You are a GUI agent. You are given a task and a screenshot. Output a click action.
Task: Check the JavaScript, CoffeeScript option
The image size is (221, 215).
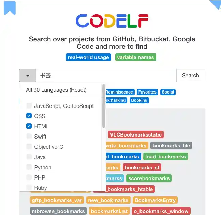(29, 106)
